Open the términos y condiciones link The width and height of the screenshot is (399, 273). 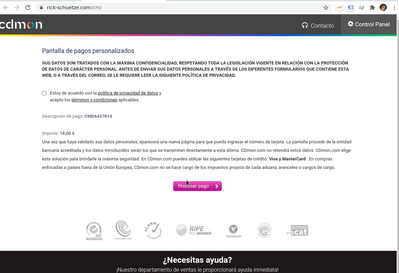coord(94,100)
